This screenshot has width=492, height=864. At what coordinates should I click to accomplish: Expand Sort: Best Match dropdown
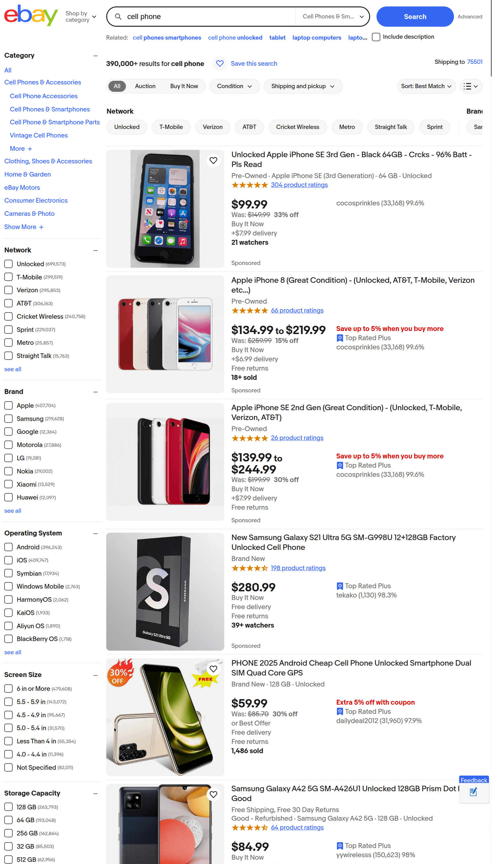coord(426,87)
